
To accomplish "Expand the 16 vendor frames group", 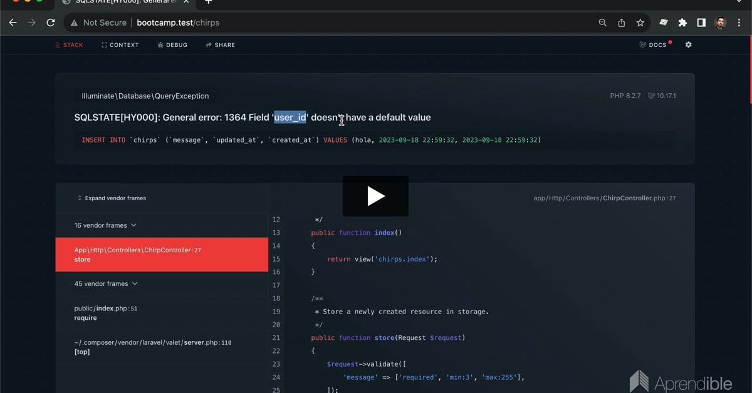I will (x=105, y=225).
